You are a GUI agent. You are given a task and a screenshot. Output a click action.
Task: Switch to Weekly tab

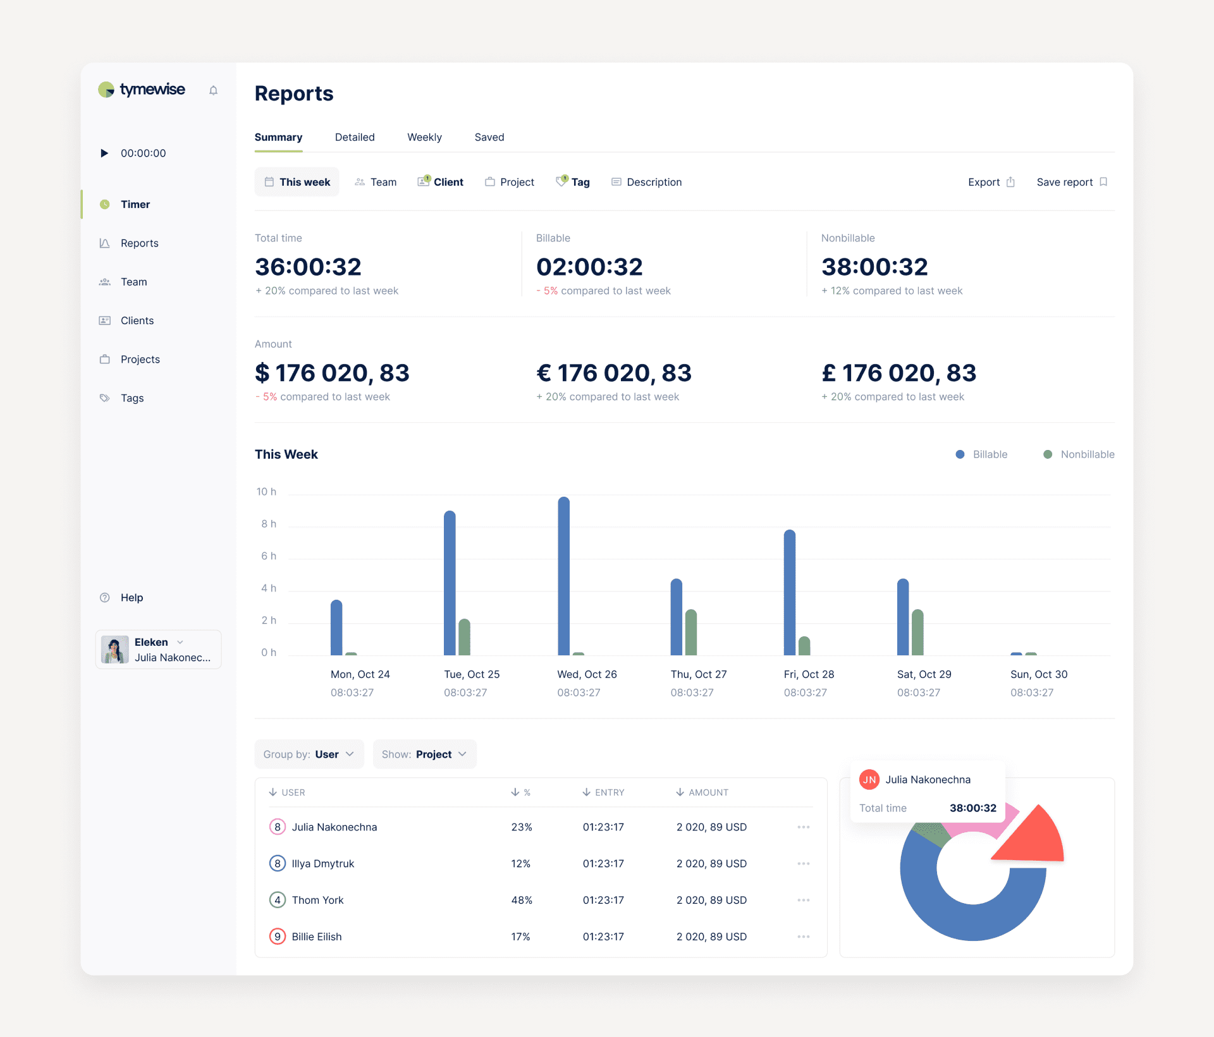[424, 137]
